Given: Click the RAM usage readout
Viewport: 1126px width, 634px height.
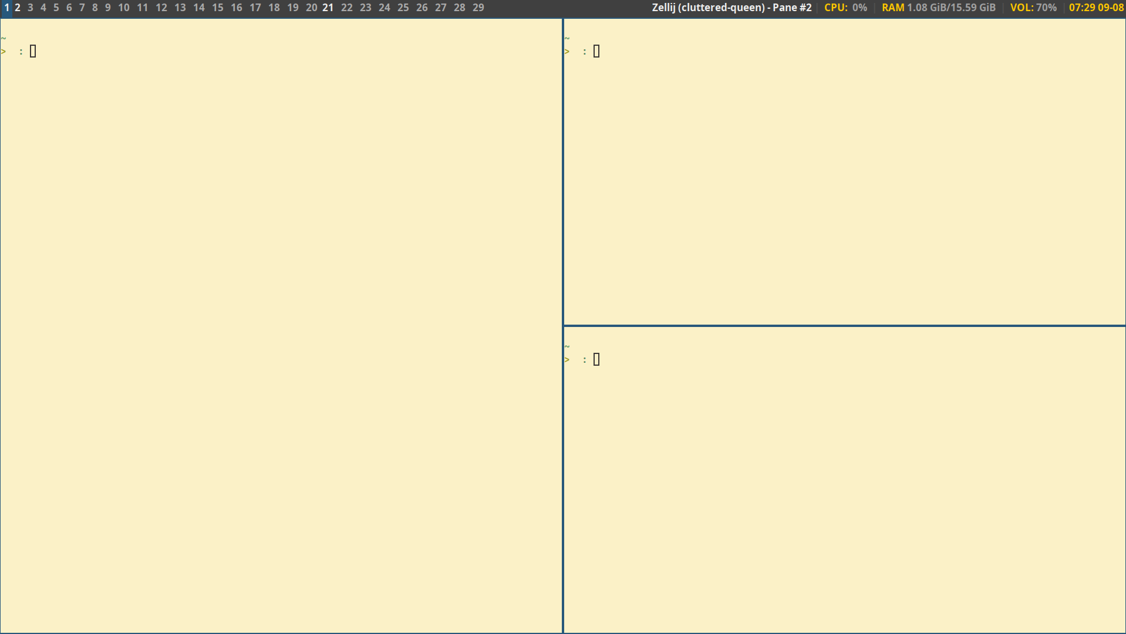Looking at the screenshot, I should 939,8.
